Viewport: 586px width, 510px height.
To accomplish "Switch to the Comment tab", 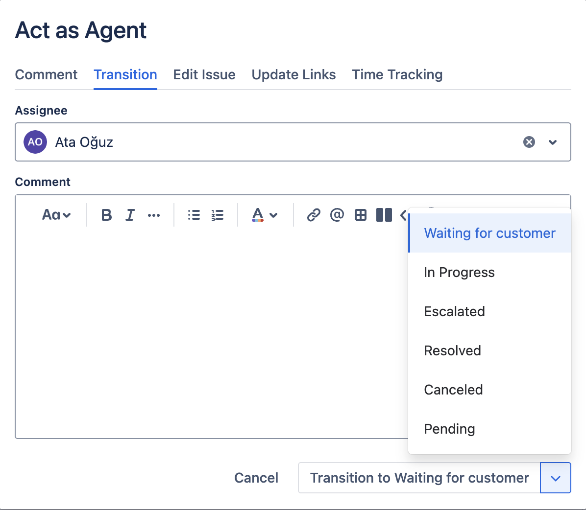I will pyautogui.click(x=46, y=75).
